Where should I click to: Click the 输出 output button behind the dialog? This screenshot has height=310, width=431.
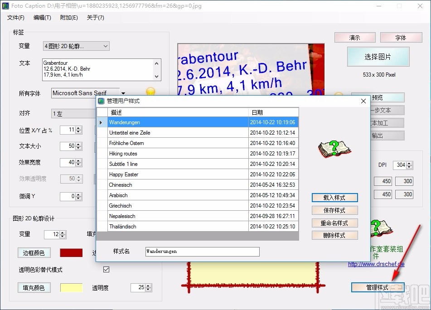pyautogui.click(x=387, y=136)
